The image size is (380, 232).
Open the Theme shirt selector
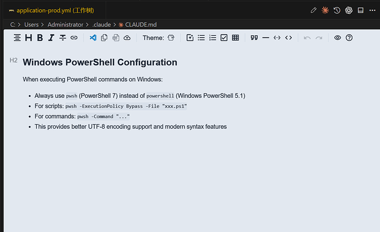pyautogui.click(x=171, y=38)
